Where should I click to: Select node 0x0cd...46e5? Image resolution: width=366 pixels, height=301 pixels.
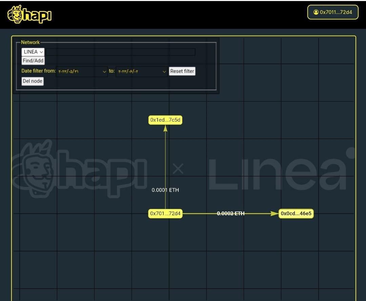tap(296, 213)
